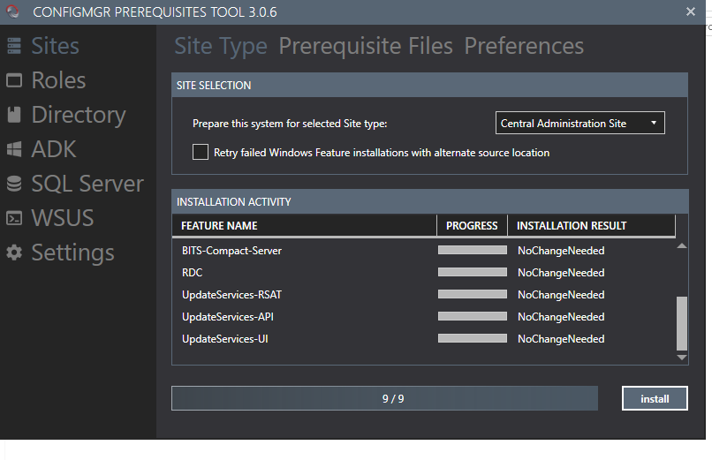Click the Settings gear icon in sidebar
Screen dimensions: 712x460
click(x=14, y=253)
